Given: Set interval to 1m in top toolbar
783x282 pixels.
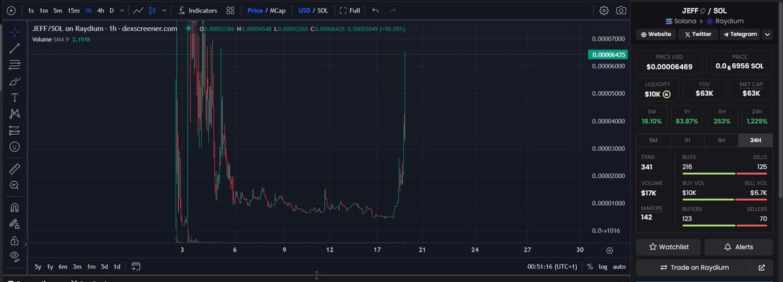Looking at the screenshot, I should [x=43, y=10].
